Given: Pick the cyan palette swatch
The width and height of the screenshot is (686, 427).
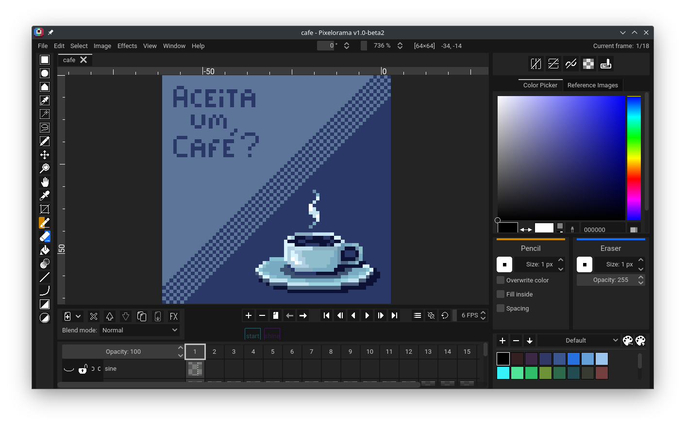Looking at the screenshot, I should click(x=503, y=373).
